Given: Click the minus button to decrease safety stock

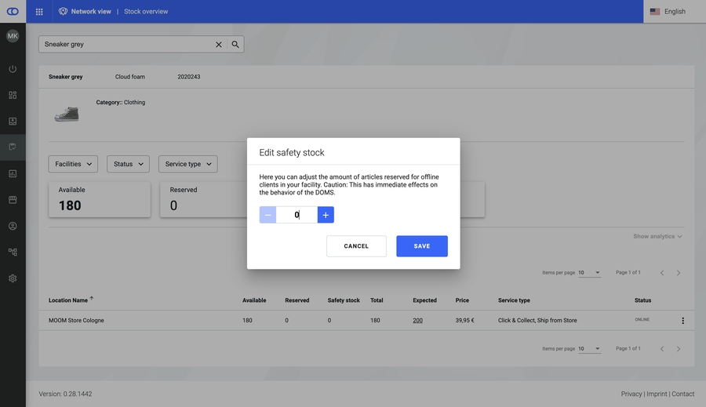Looking at the screenshot, I should 268,215.
